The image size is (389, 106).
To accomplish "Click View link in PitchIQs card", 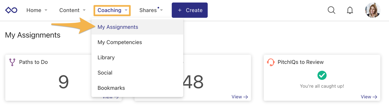I will (369, 97).
